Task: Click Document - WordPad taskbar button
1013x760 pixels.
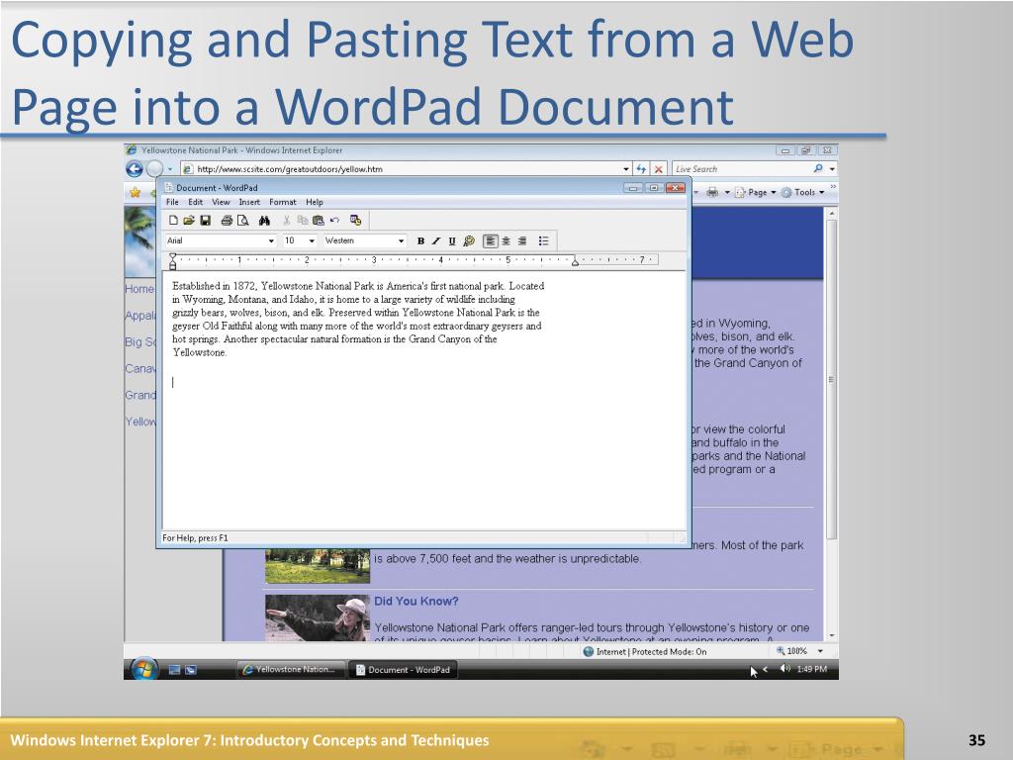Action: pyautogui.click(x=403, y=670)
